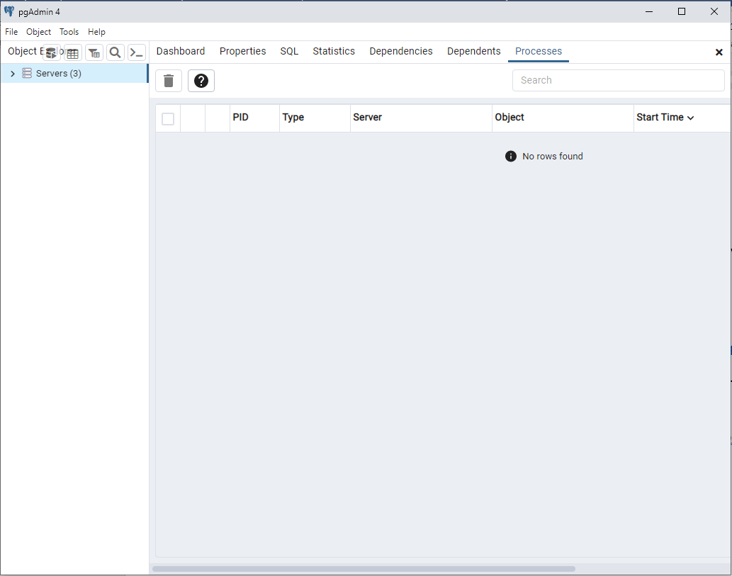Switch to the Statistics tab
The width and height of the screenshot is (732, 576).
334,51
